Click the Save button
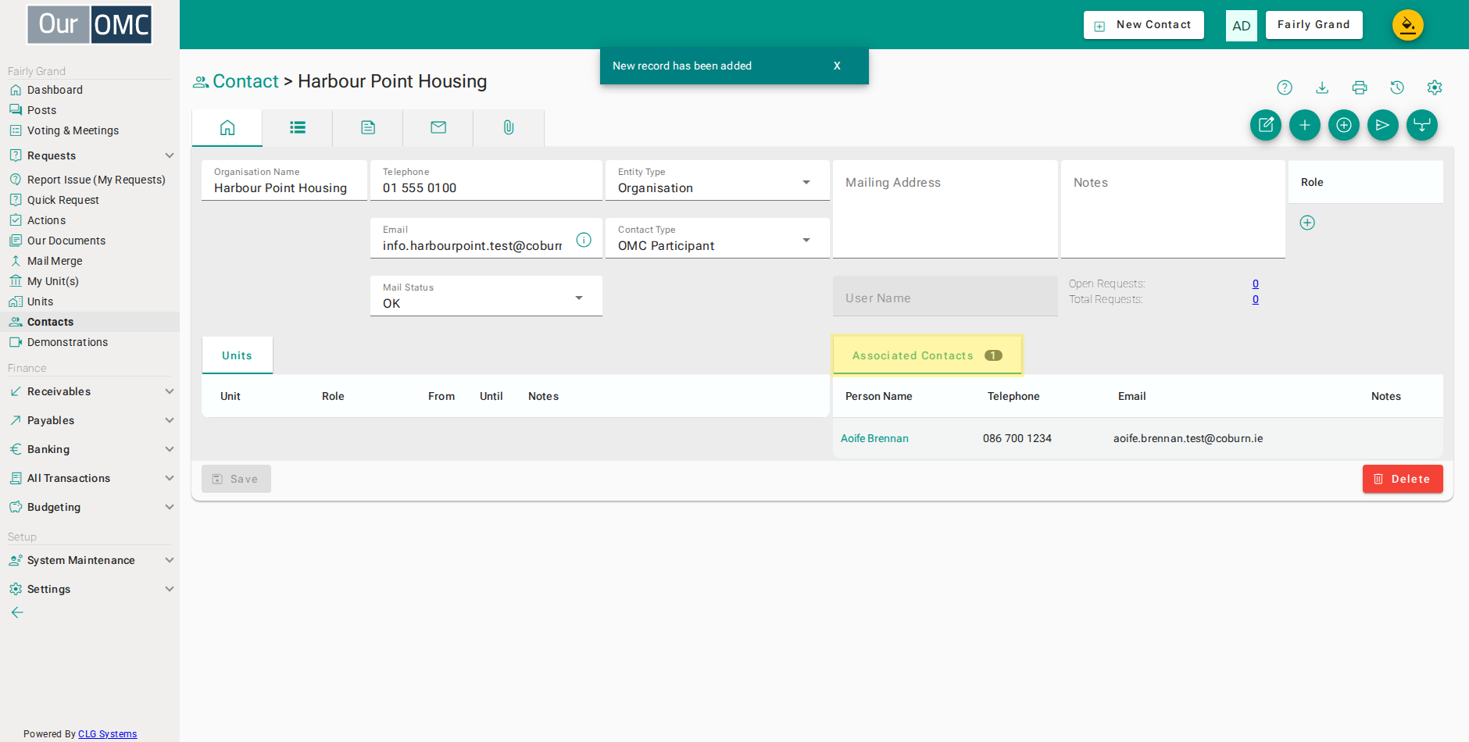Viewport: 1469px width, 742px height. click(x=236, y=479)
